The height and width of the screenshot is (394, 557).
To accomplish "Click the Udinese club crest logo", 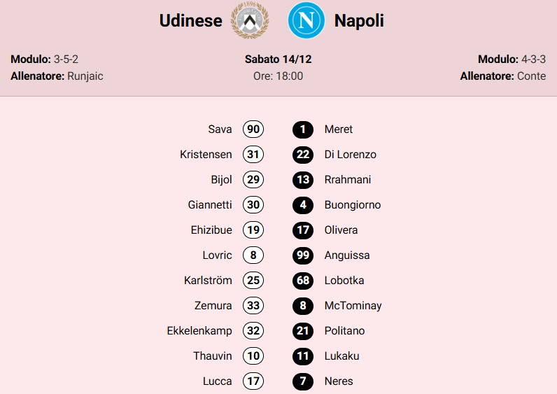I will coord(250,20).
